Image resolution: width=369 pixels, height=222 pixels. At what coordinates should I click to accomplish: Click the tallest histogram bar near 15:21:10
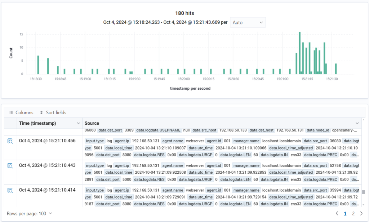(x=299, y=53)
